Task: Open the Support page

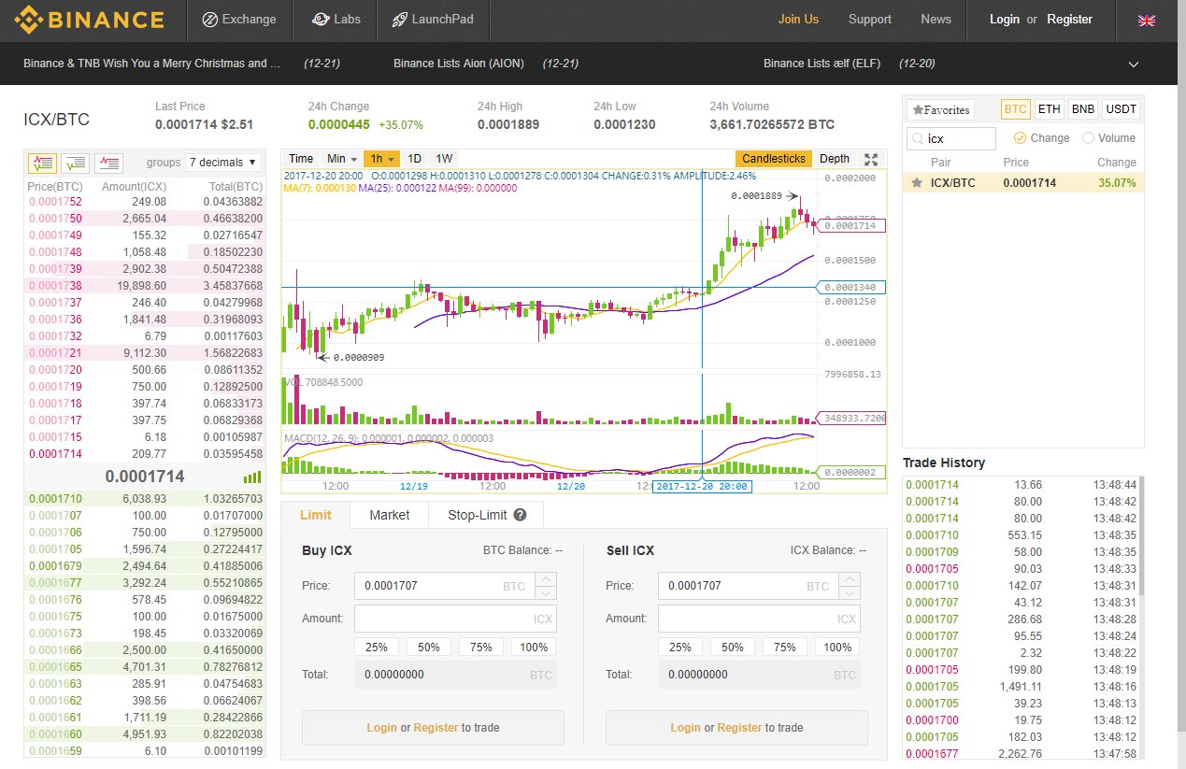Action: [870, 19]
